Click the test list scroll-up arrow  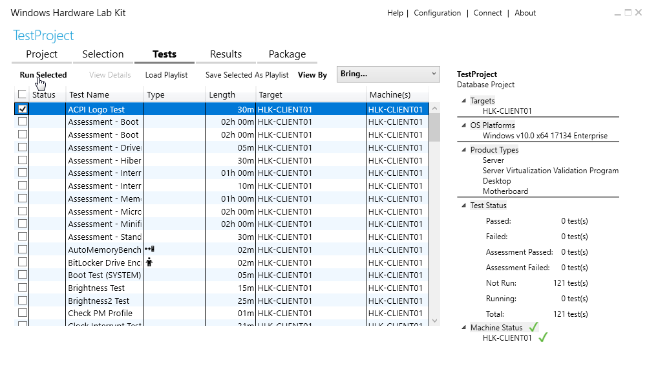click(434, 108)
